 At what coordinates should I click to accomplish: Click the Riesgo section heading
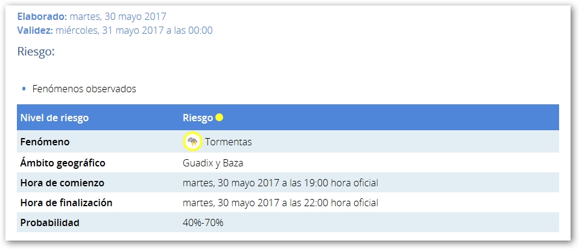36,52
